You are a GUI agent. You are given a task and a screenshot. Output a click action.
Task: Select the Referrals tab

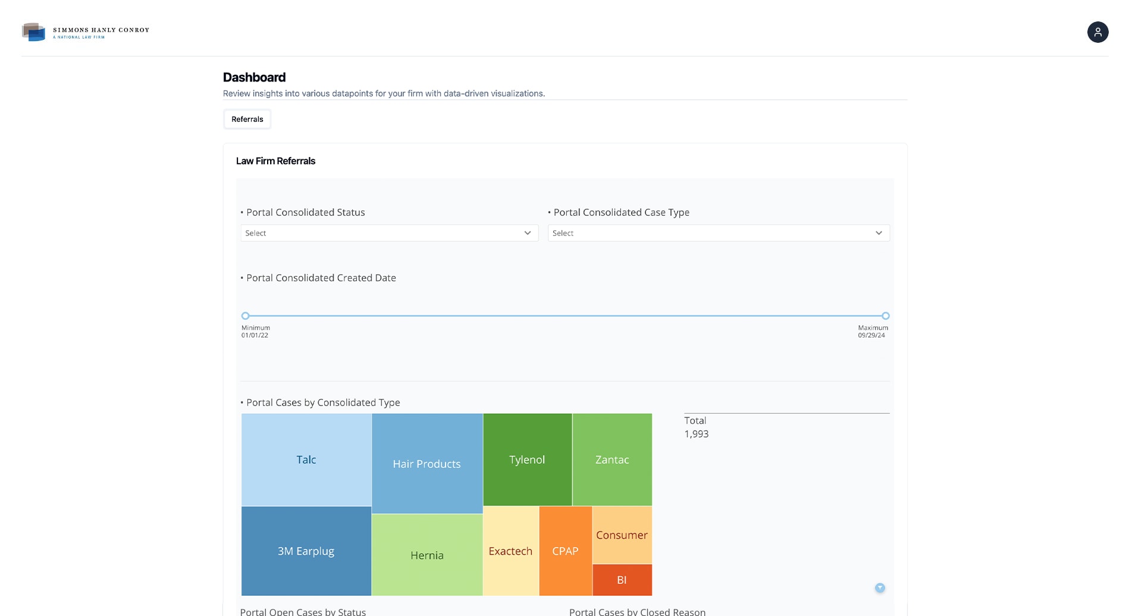tap(247, 119)
